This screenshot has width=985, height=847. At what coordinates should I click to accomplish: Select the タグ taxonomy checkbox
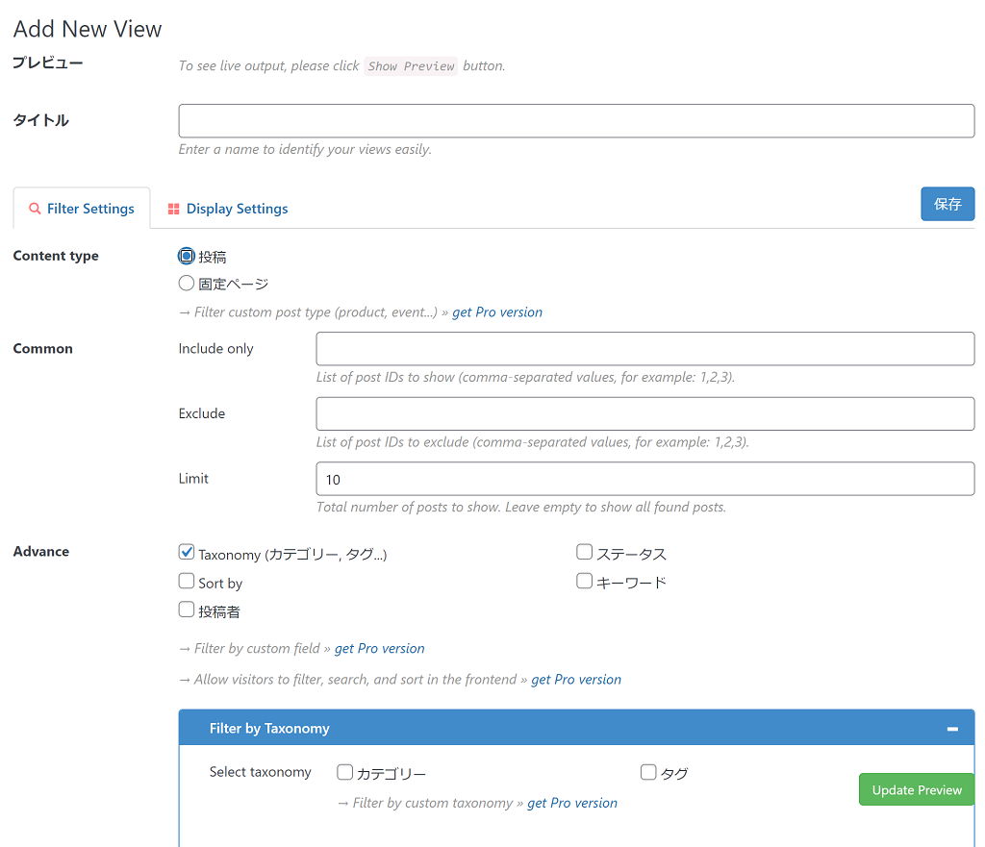pyautogui.click(x=648, y=772)
